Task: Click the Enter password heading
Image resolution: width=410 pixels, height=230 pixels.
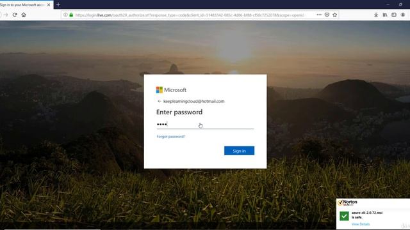Action: pyautogui.click(x=179, y=112)
